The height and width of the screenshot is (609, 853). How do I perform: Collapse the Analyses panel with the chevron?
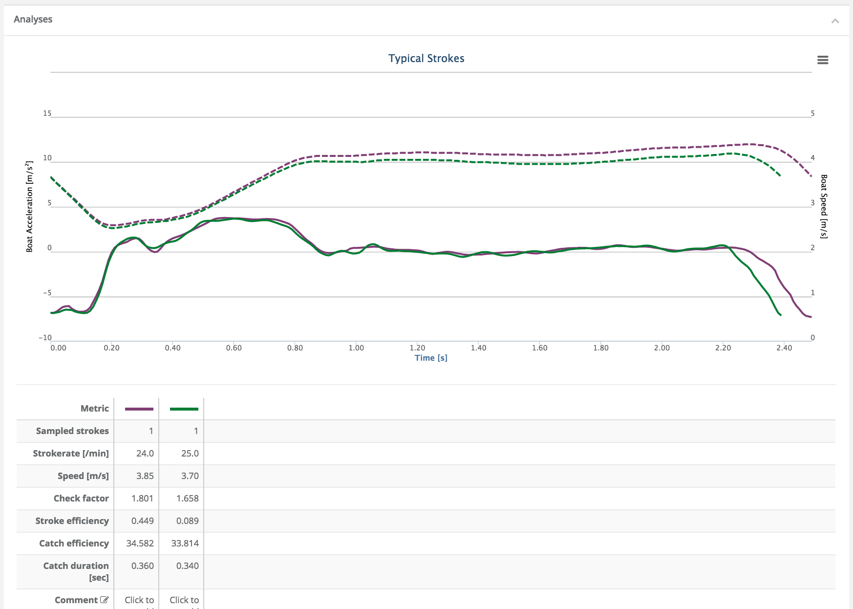pyautogui.click(x=835, y=21)
